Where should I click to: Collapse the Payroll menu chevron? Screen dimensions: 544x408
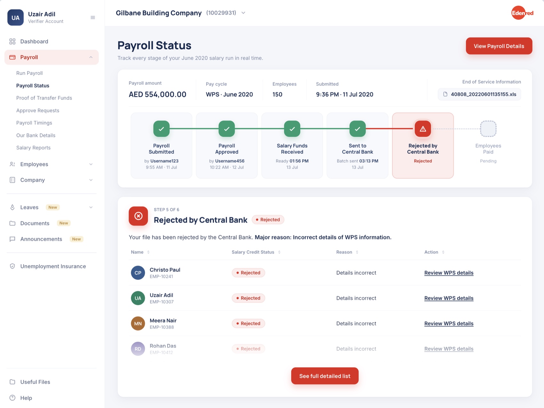click(x=91, y=57)
